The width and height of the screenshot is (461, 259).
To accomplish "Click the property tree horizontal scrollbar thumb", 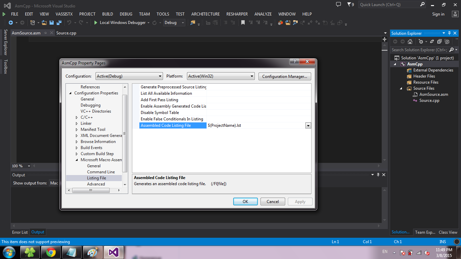I will [x=91, y=190].
